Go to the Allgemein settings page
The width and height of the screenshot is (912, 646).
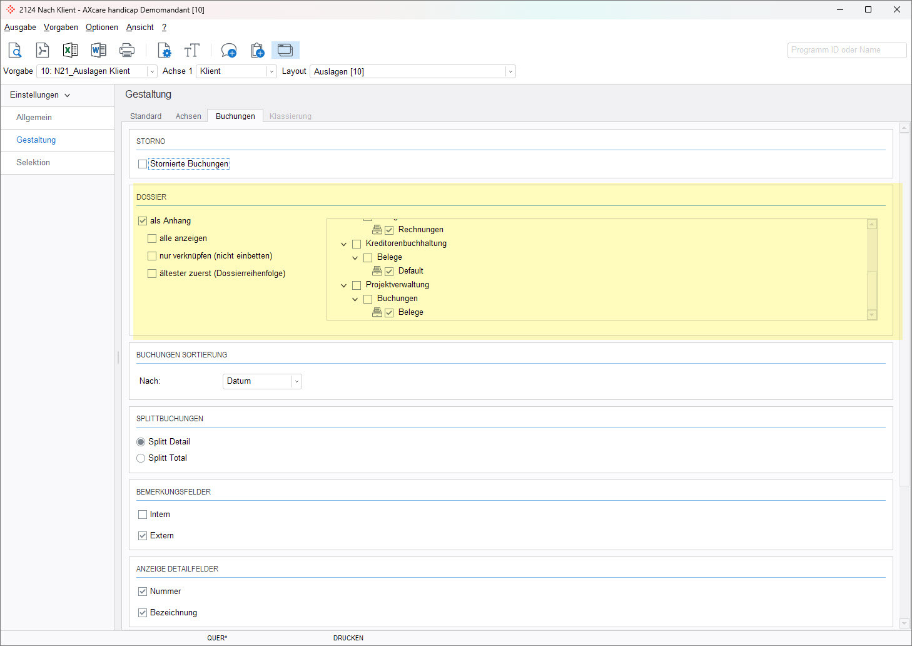coord(58,118)
